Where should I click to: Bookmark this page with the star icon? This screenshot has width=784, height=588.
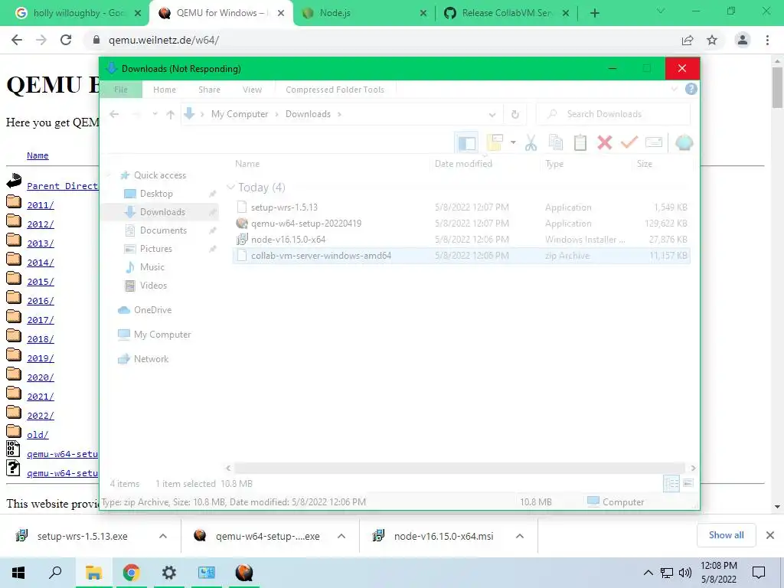point(712,40)
